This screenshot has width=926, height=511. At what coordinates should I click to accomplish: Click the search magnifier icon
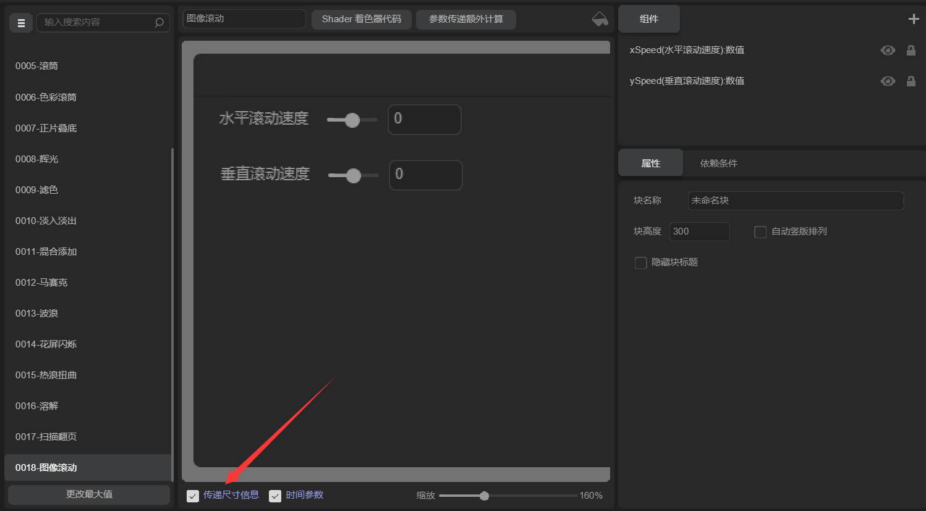159,23
